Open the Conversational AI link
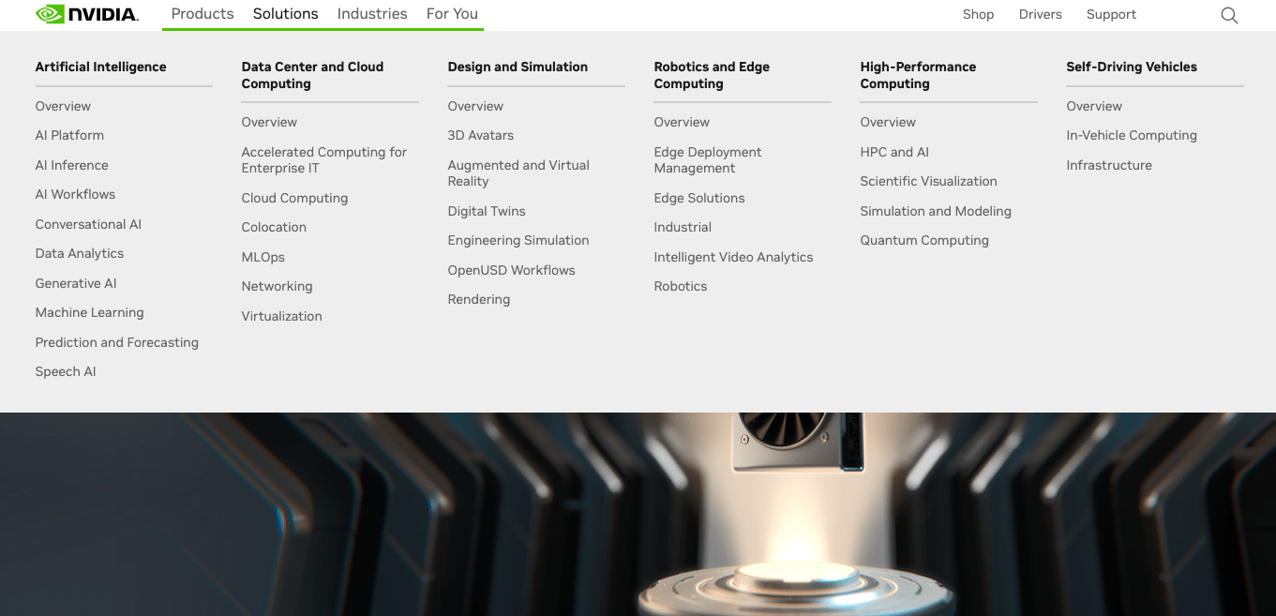The image size is (1276, 616). point(88,224)
